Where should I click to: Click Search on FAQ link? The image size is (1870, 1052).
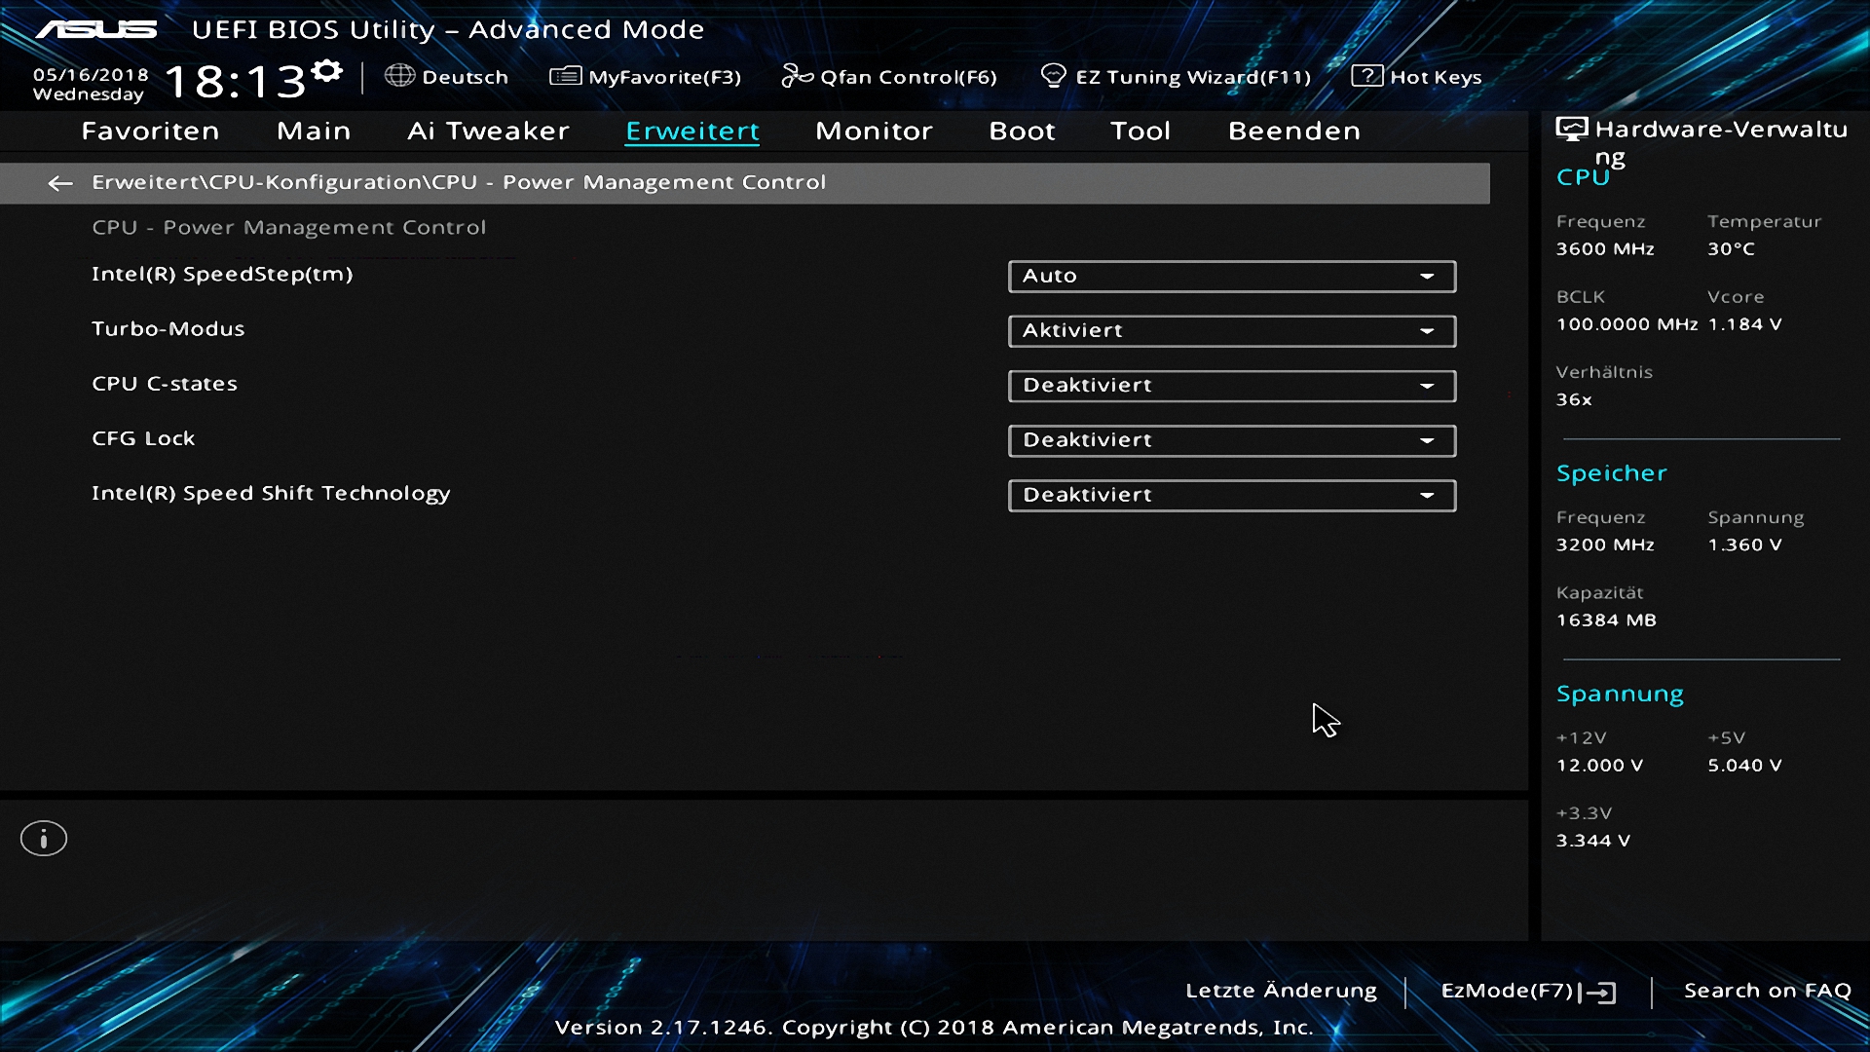click(x=1767, y=991)
